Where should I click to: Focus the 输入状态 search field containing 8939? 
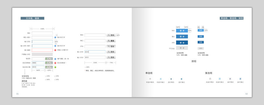click(x=95, y=52)
